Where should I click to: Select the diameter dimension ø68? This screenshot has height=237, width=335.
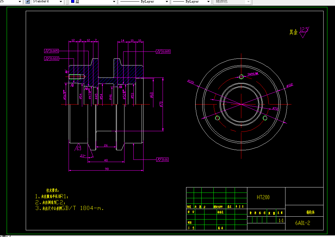pyautogui.click(x=151, y=95)
